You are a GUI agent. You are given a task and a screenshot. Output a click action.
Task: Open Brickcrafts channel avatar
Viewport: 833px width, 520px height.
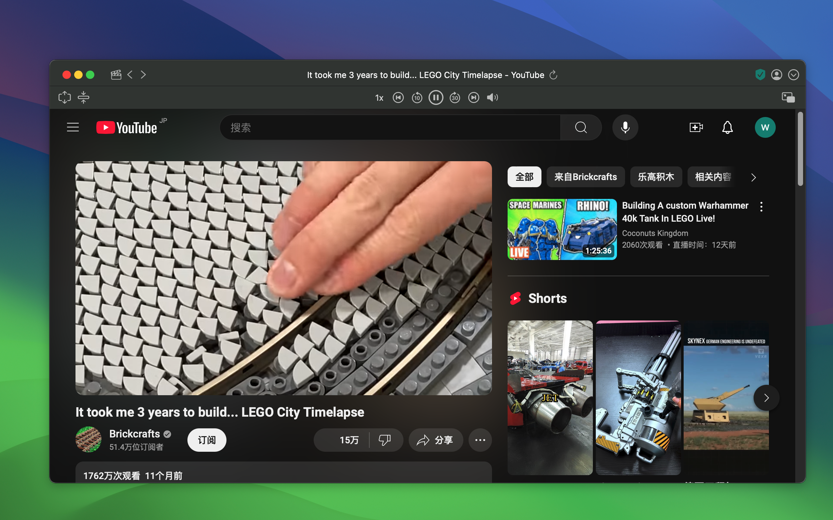[x=89, y=439]
